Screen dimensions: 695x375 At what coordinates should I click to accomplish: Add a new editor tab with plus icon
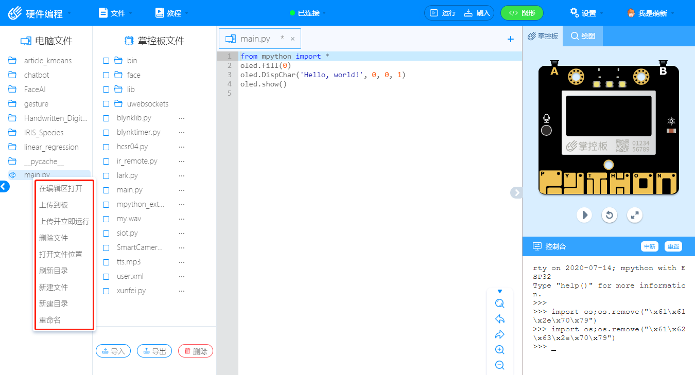[511, 39]
